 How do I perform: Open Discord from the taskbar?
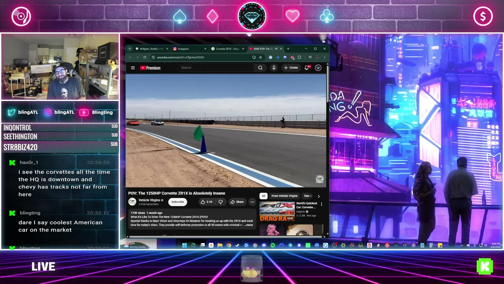click(x=264, y=245)
